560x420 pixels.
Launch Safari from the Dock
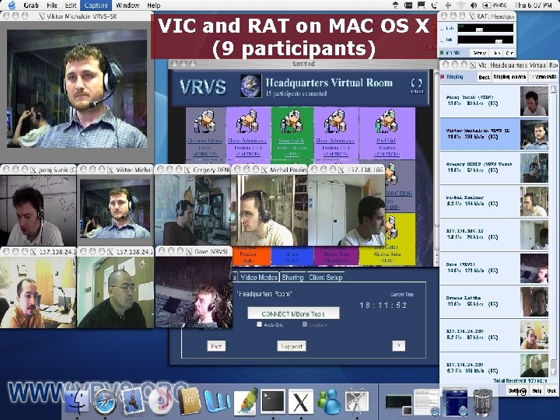click(x=104, y=402)
